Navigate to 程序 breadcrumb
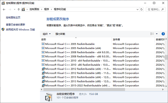 pyautogui.click(x=46, y=9)
